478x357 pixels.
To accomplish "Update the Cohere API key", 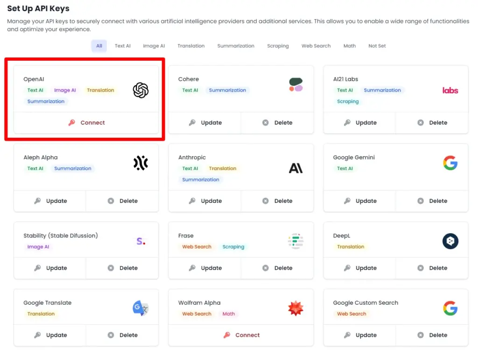I will click(205, 122).
